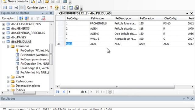Click the PelCodigo column header
Screen dimensions: 195x110
click(x=77, y=18)
